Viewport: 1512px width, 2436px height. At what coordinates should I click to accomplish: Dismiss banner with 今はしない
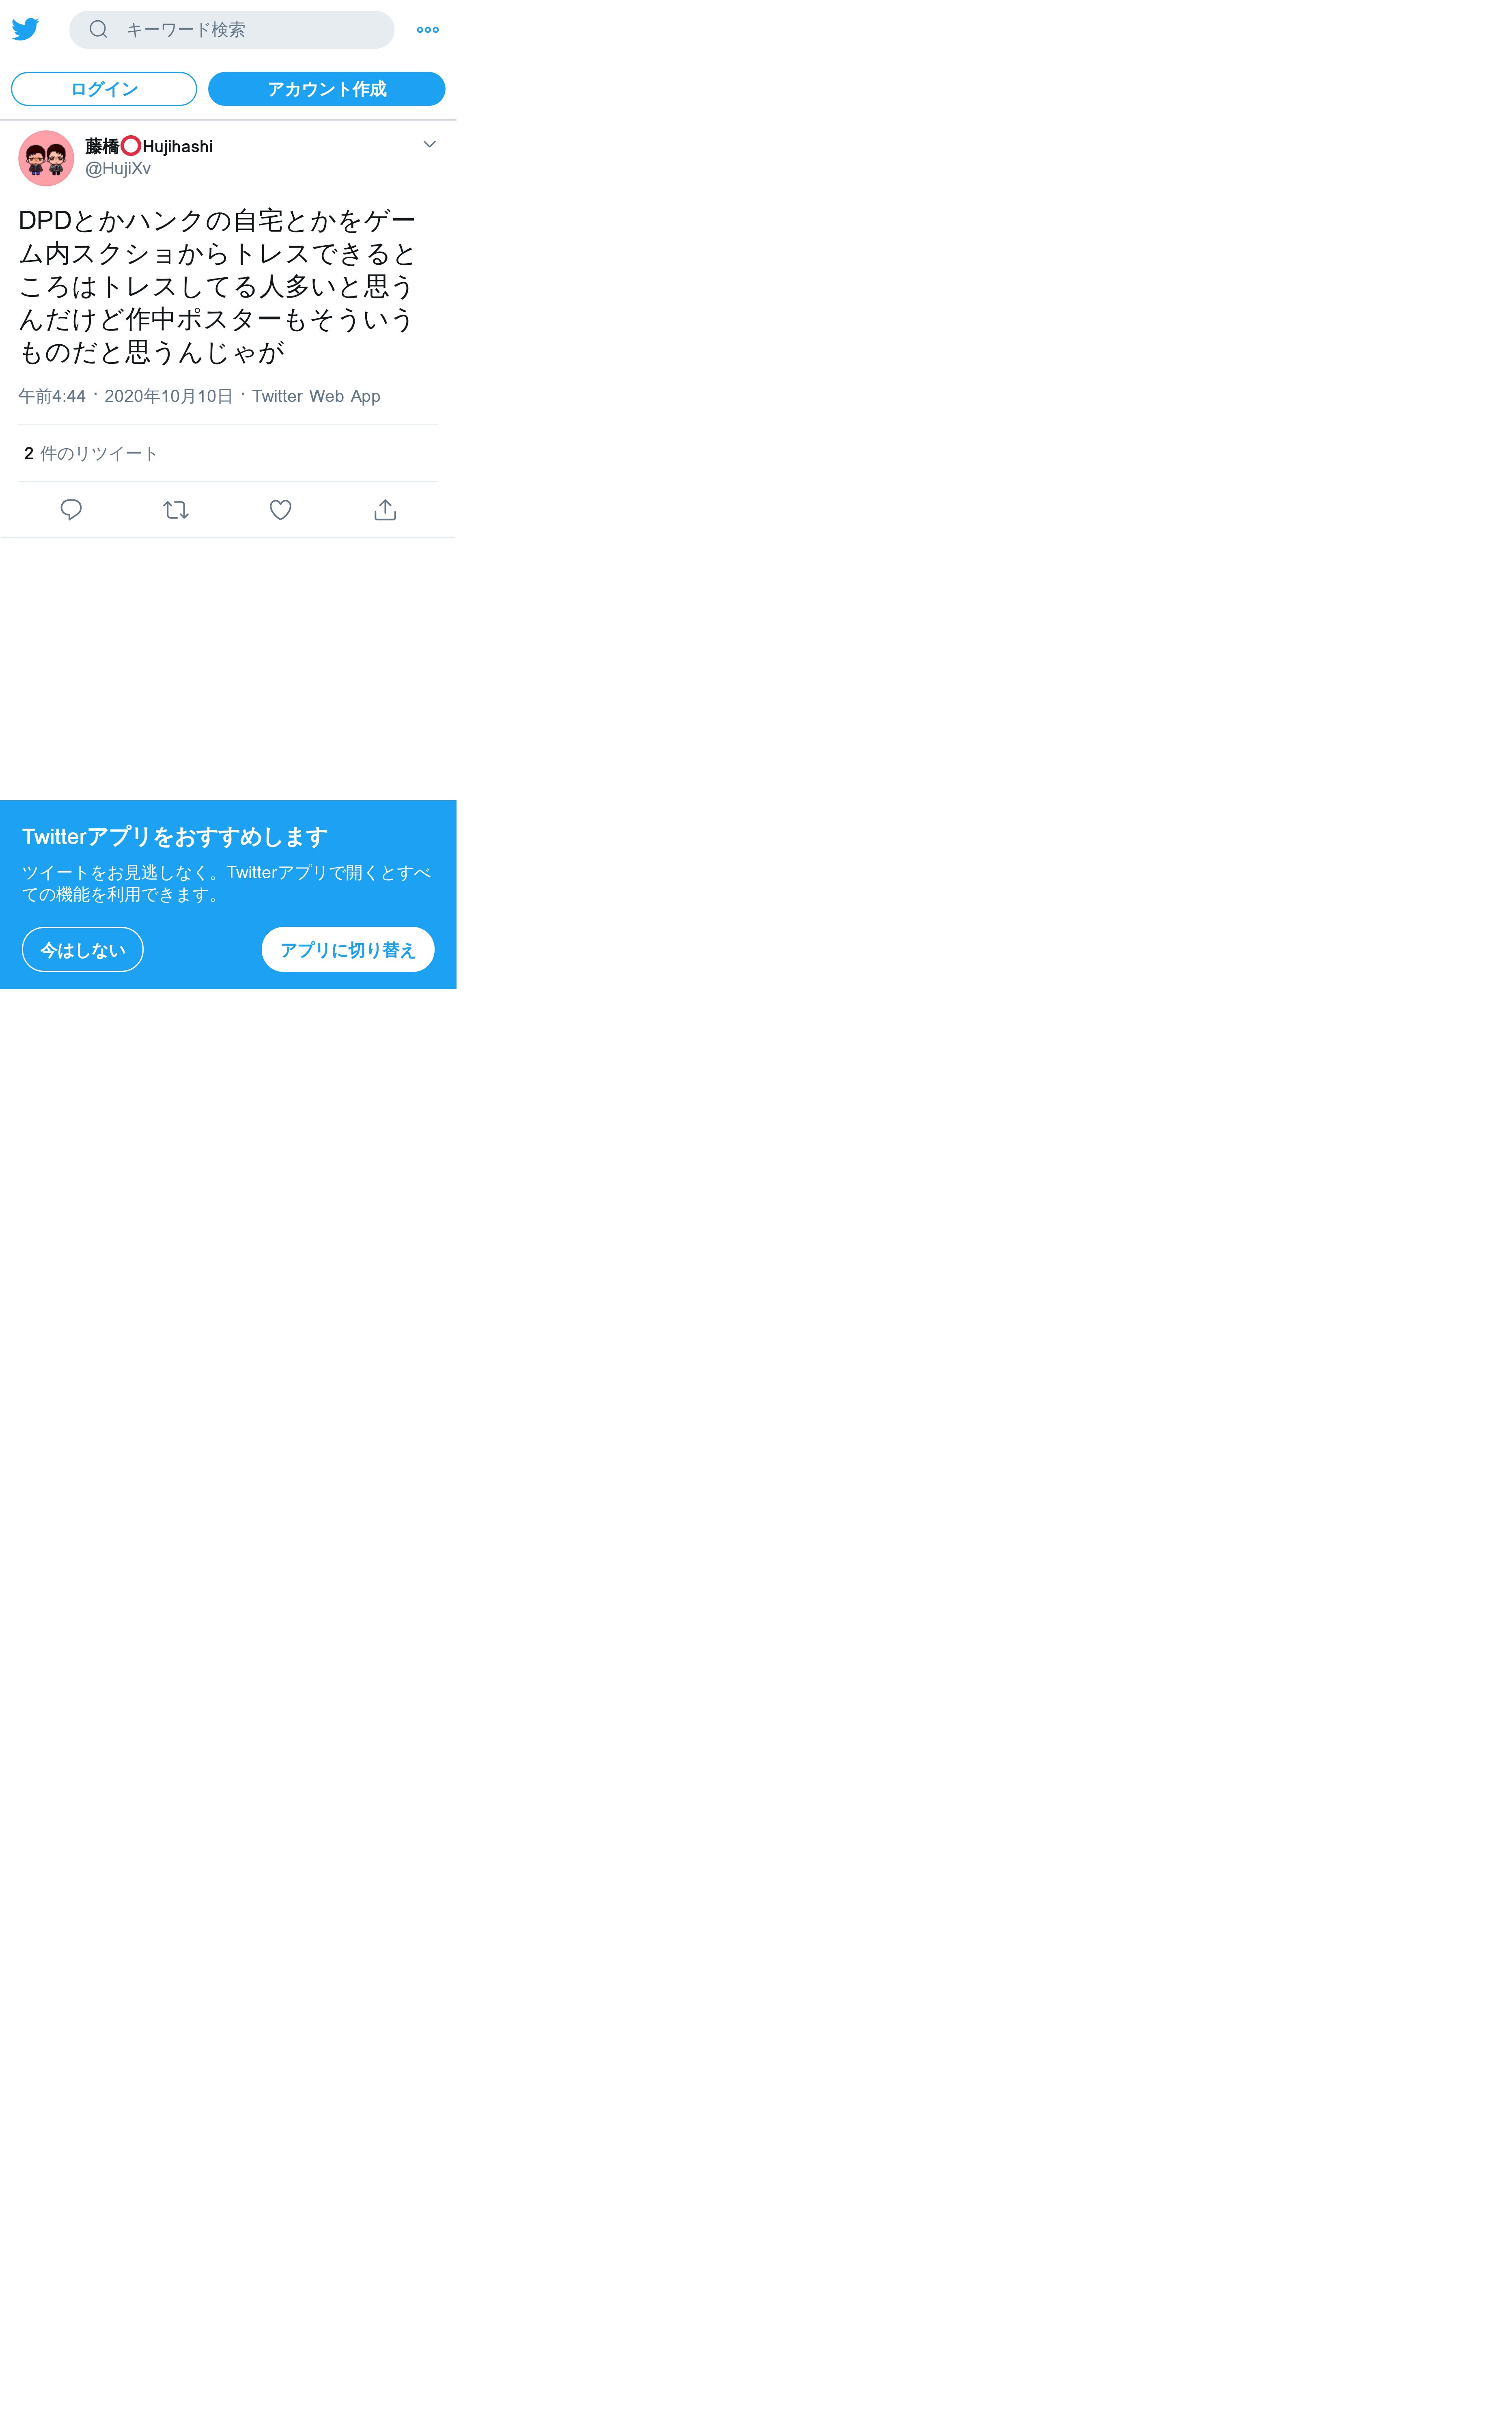83,949
